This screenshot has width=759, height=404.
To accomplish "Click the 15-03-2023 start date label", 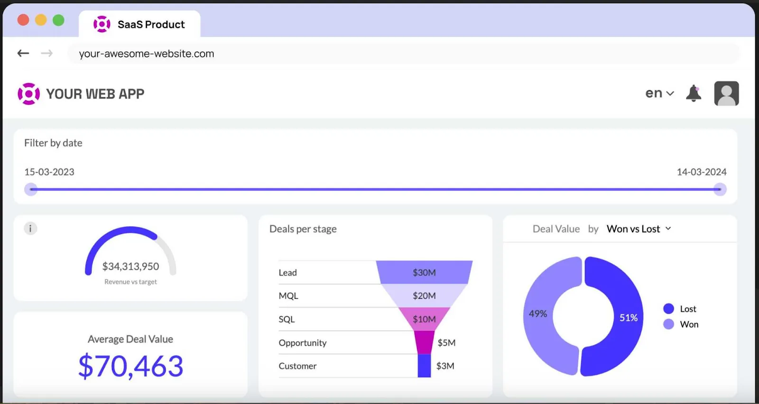I will click(x=49, y=172).
